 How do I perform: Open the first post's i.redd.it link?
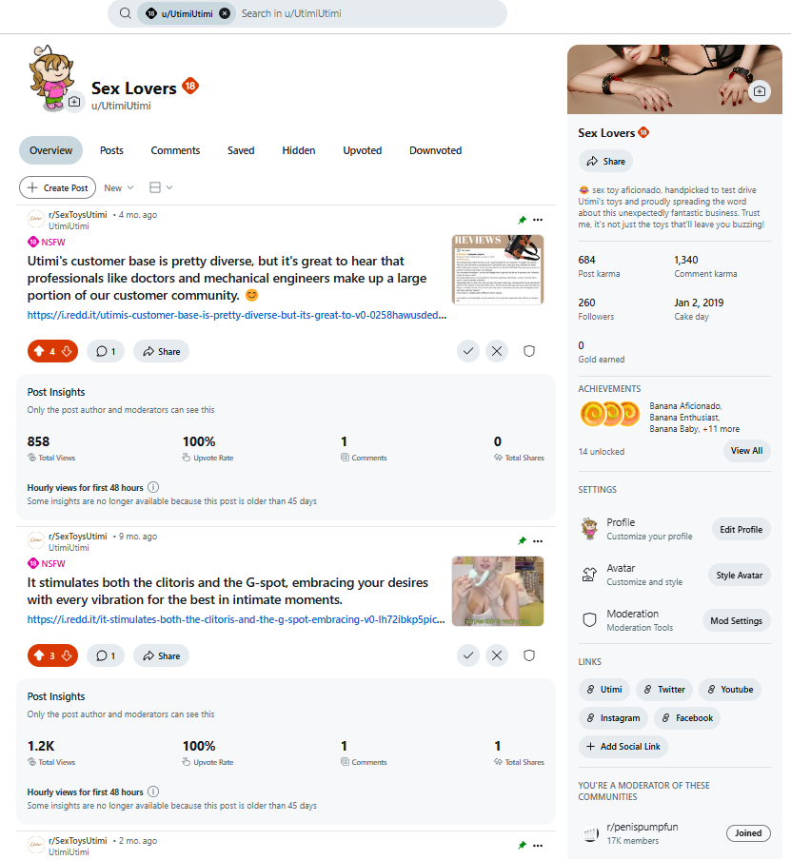pos(237,316)
